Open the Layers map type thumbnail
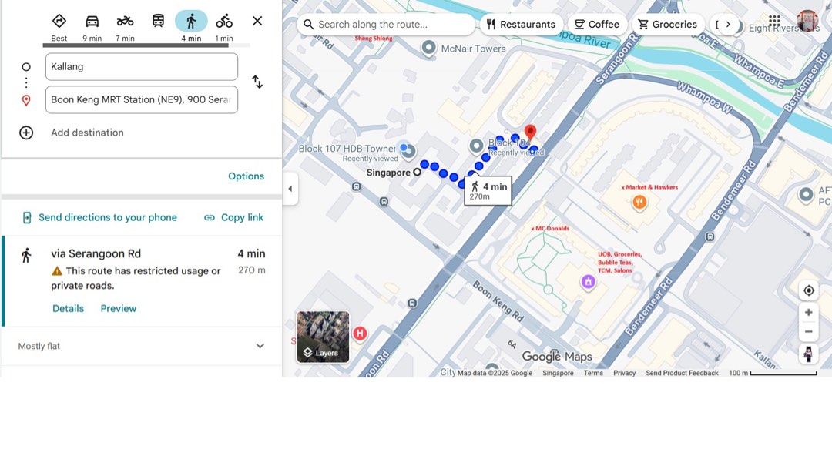Viewport: 832px width, 473px height. coord(323,337)
